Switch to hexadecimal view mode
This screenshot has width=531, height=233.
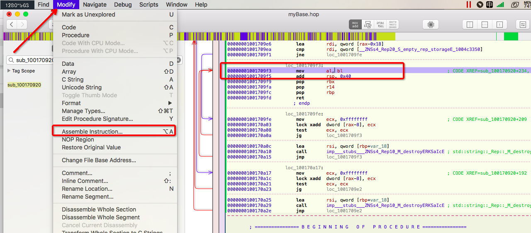(x=392, y=24)
